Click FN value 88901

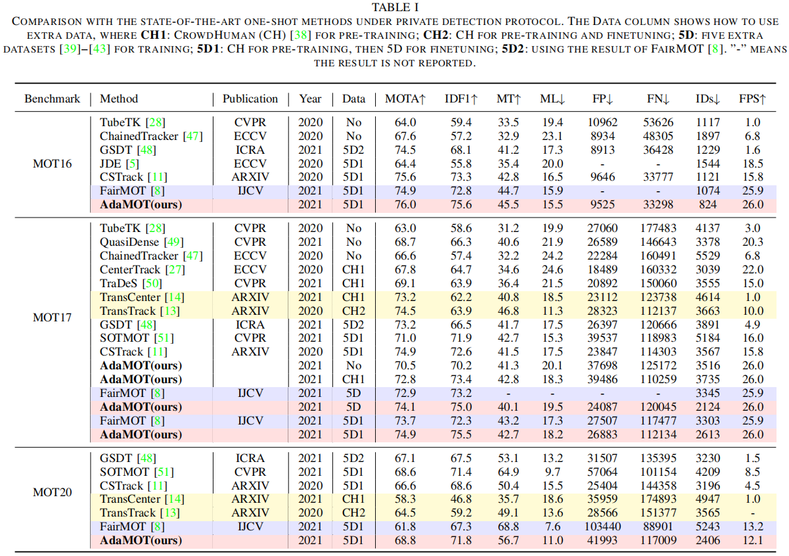[658, 526]
